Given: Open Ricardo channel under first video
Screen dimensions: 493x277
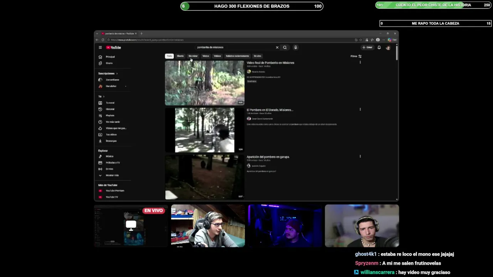Looking at the screenshot, I should [256, 72].
